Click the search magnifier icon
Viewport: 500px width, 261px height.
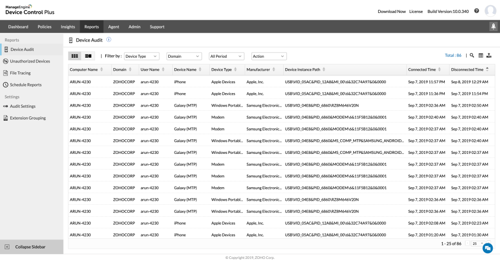472,56
